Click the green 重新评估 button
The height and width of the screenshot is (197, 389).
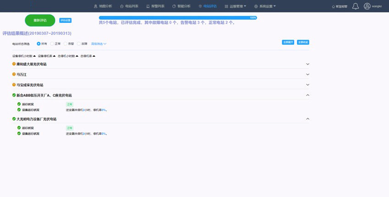pos(40,20)
